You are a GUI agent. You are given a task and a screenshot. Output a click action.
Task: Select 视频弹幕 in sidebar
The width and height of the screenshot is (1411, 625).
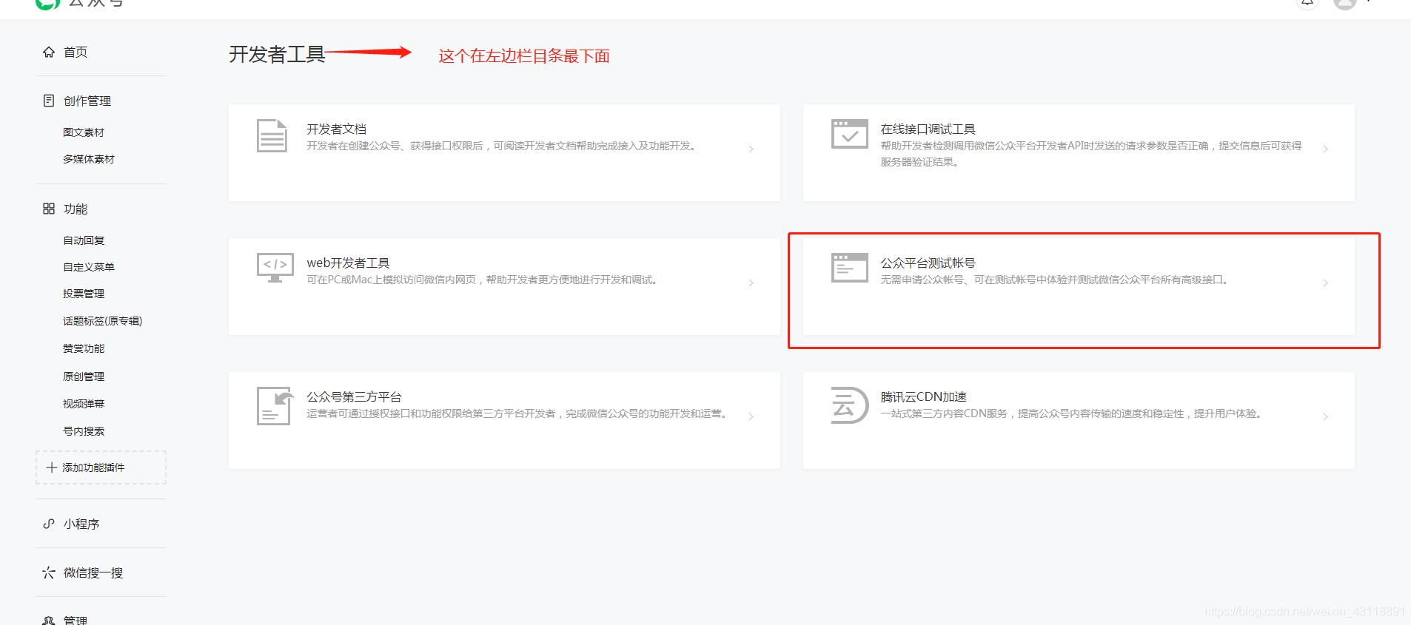click(84, 404)
